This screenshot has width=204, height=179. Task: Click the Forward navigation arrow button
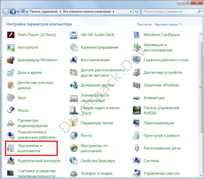pyautogui.click(x=13, y=12)
